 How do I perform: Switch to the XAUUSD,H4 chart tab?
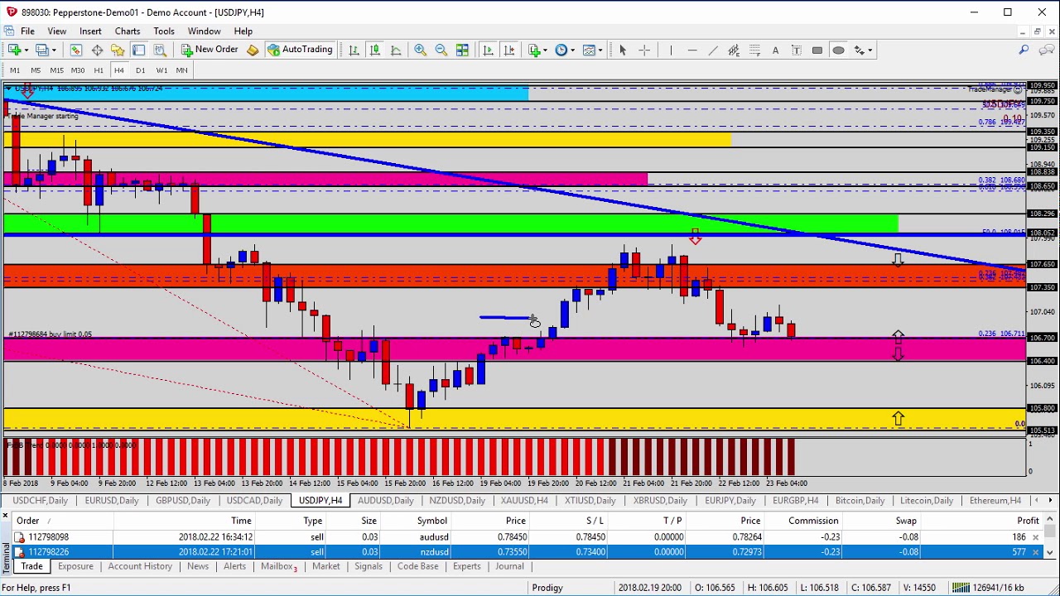[x=524, y=500]
